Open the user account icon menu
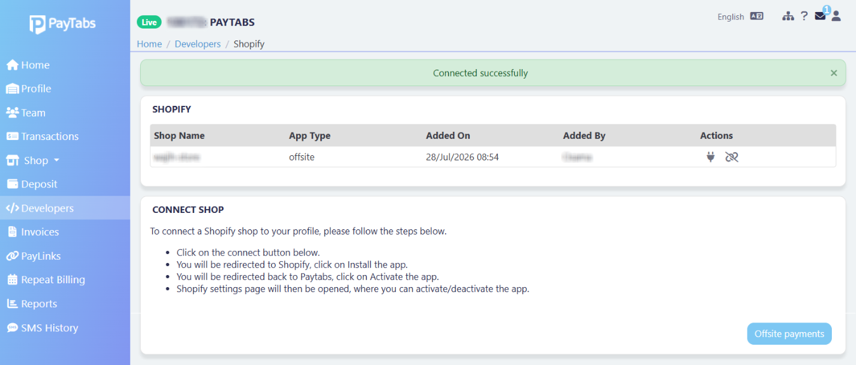The width and height of the screenshot is (856, 365). (836, 16)
